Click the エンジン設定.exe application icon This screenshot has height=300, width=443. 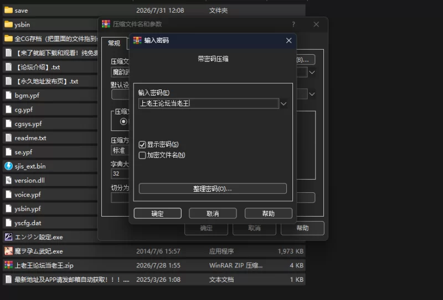coord(8,237)
